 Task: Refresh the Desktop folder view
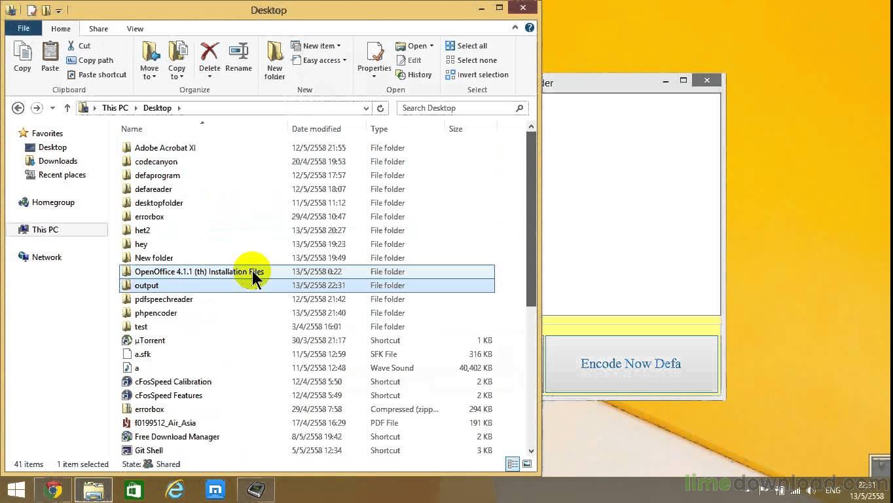pyautogui.click(x=380, y=108)
